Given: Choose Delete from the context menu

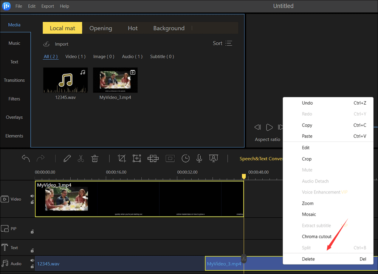Looking at the screenshot, I should [308, 259].
